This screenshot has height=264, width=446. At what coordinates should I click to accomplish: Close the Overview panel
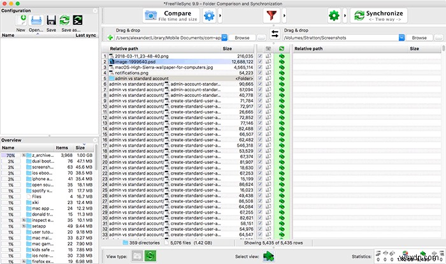(95, 140)
